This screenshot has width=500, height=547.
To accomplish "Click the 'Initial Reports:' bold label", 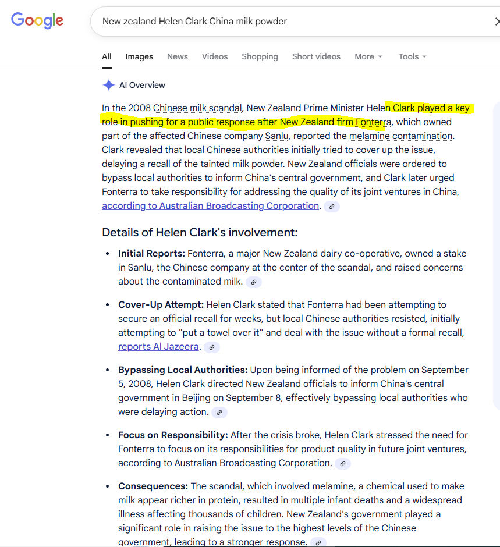I will [x=151, y=254].
